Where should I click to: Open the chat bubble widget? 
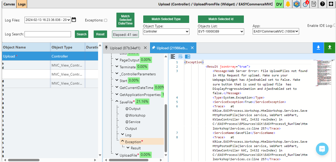(x=322, y=149)
